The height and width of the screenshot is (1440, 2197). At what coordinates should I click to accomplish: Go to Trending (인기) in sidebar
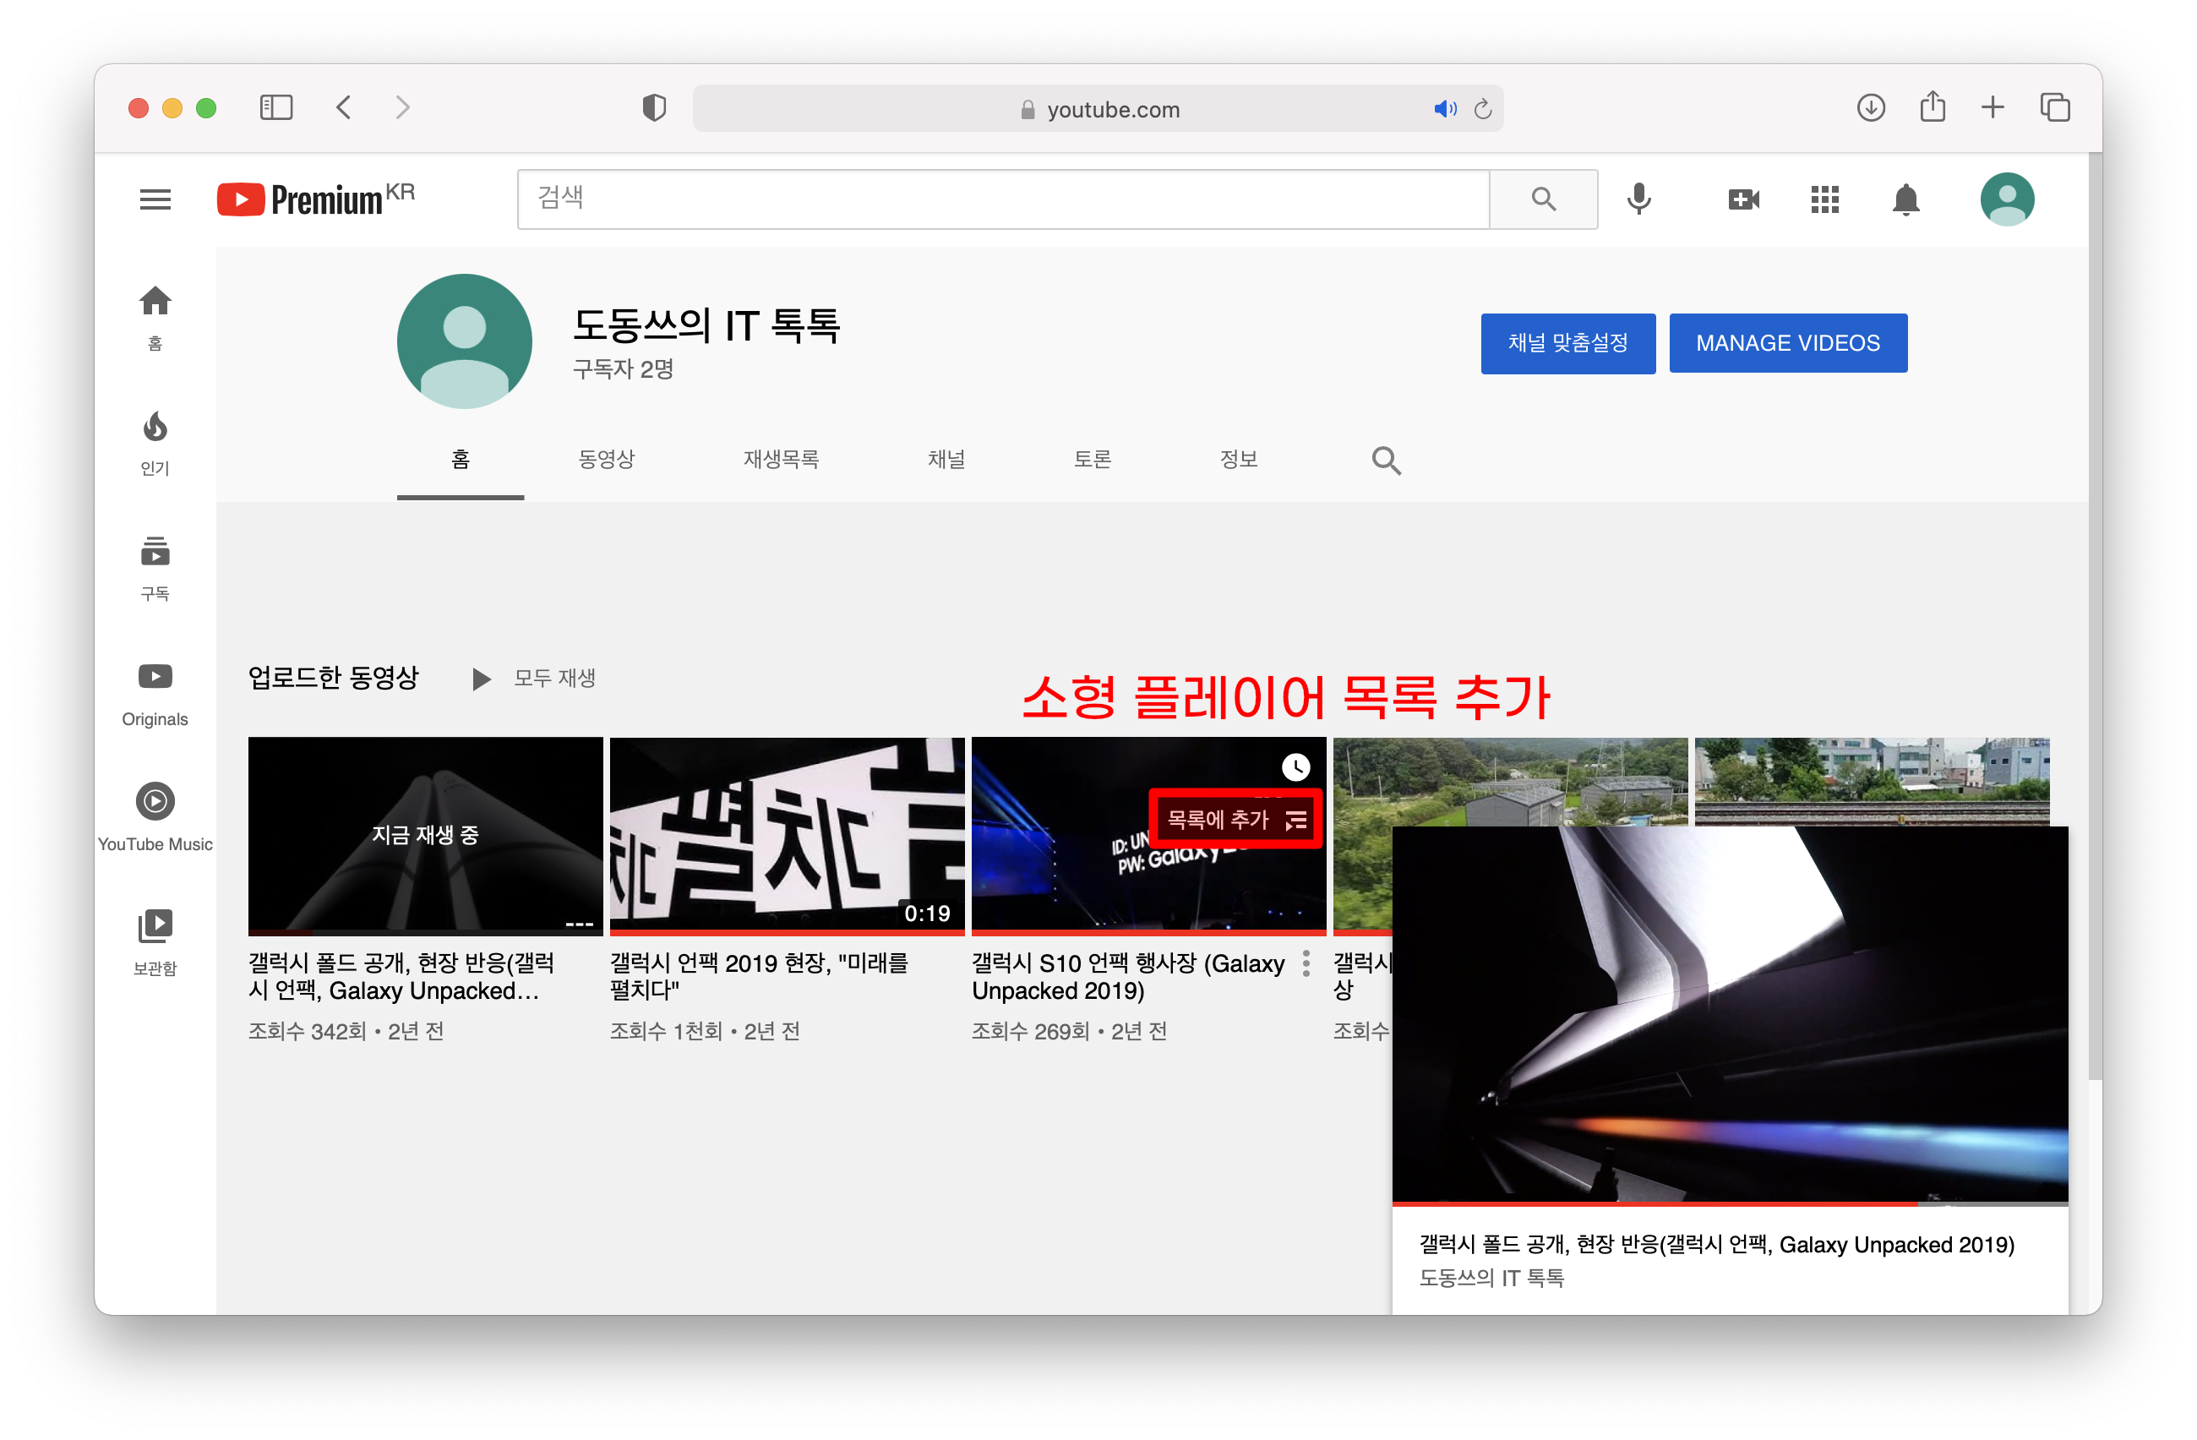click(x=155, y=443)
